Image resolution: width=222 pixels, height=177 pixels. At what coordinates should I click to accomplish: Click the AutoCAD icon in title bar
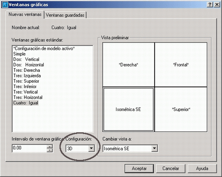click(5, 5)
